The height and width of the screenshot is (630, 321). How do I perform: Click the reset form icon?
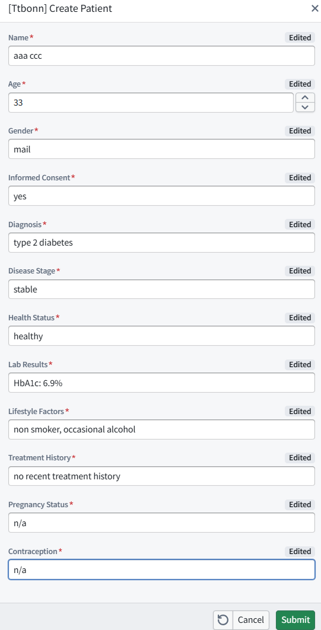[223, 619]
